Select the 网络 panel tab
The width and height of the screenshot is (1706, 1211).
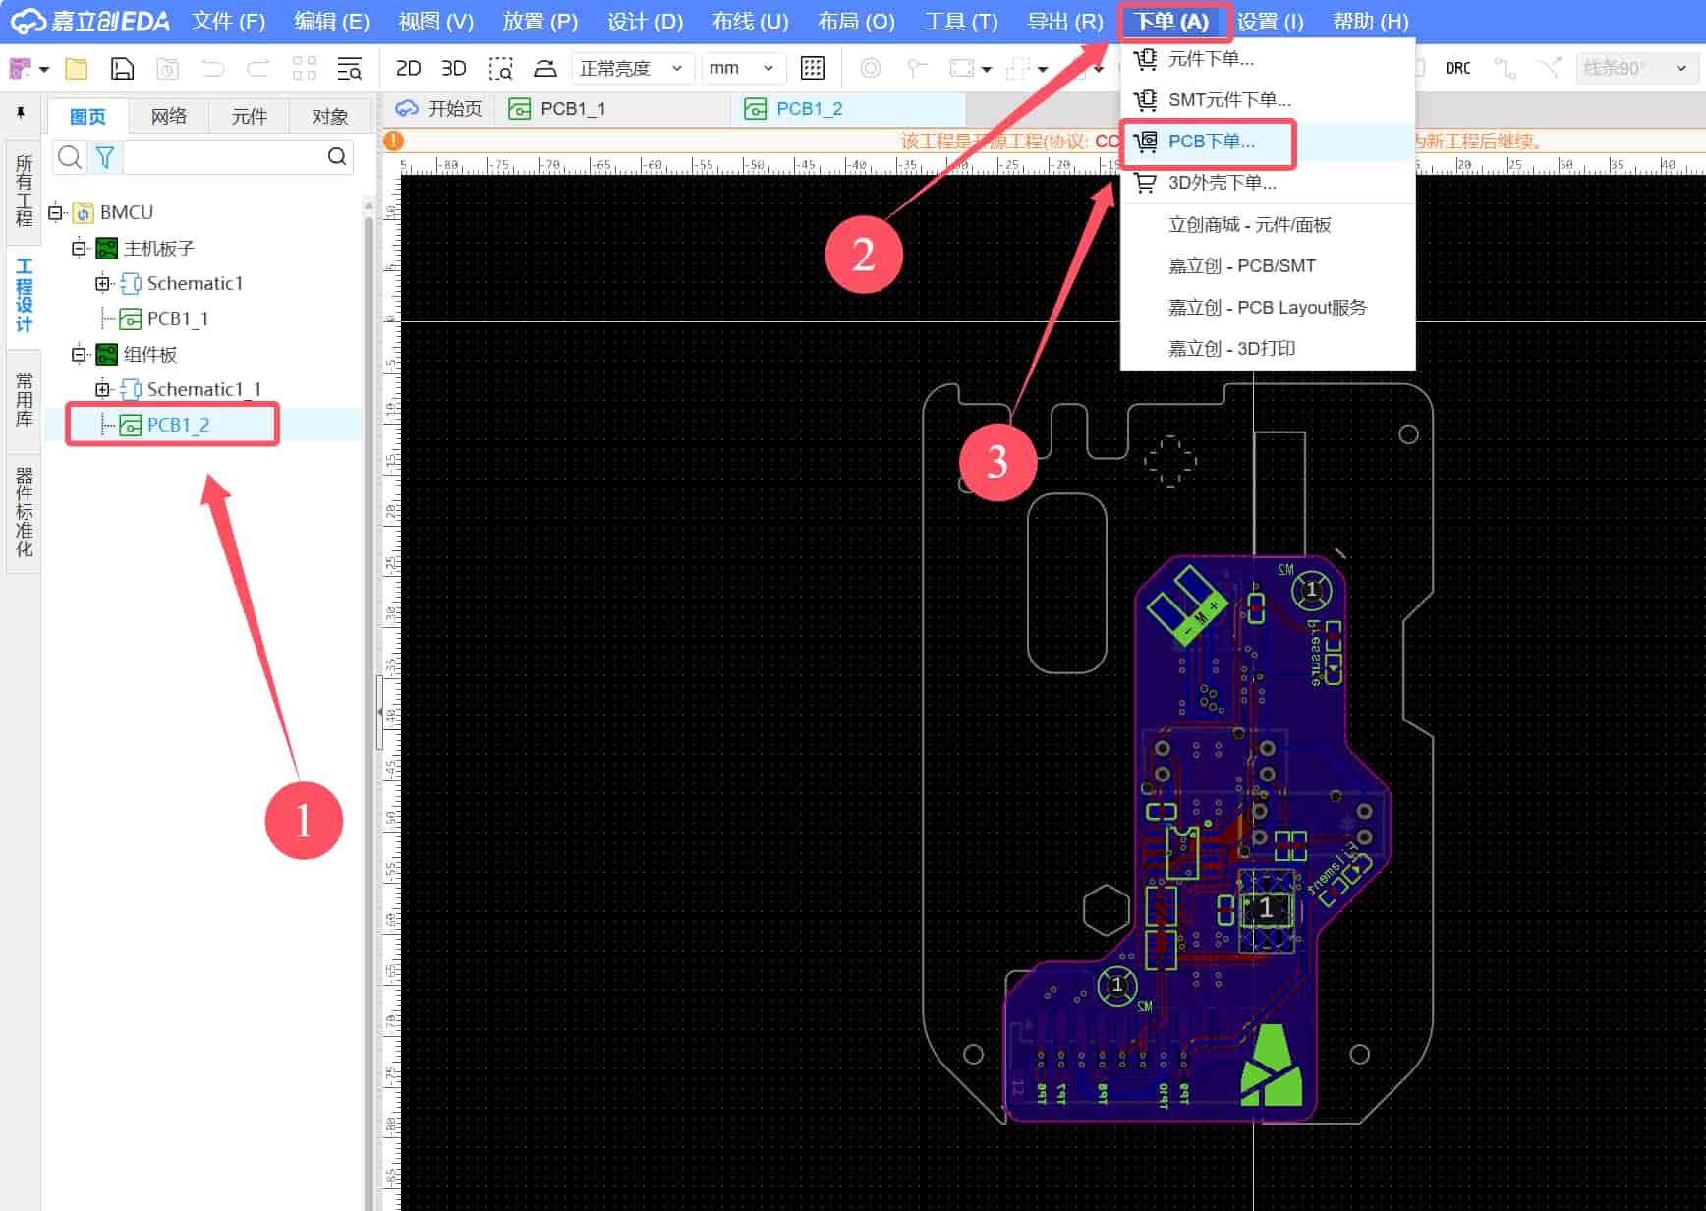(169, 116)
